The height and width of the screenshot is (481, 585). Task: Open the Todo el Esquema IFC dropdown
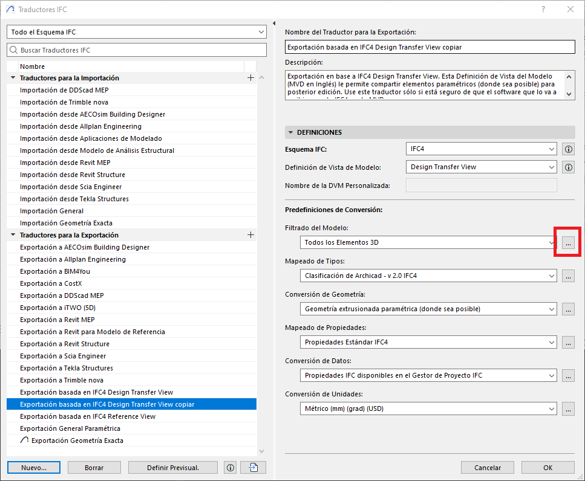point(137,31)
